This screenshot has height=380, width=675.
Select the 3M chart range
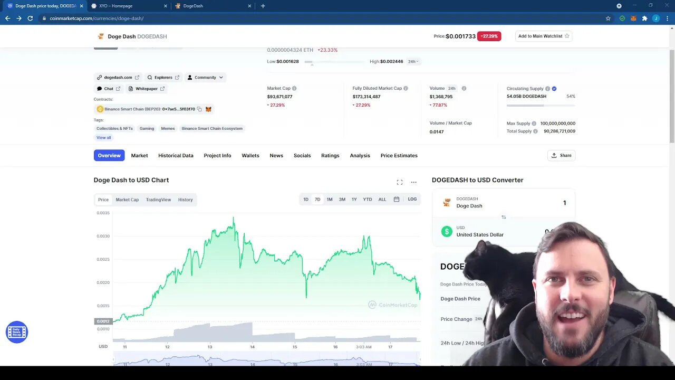(342, 199)
